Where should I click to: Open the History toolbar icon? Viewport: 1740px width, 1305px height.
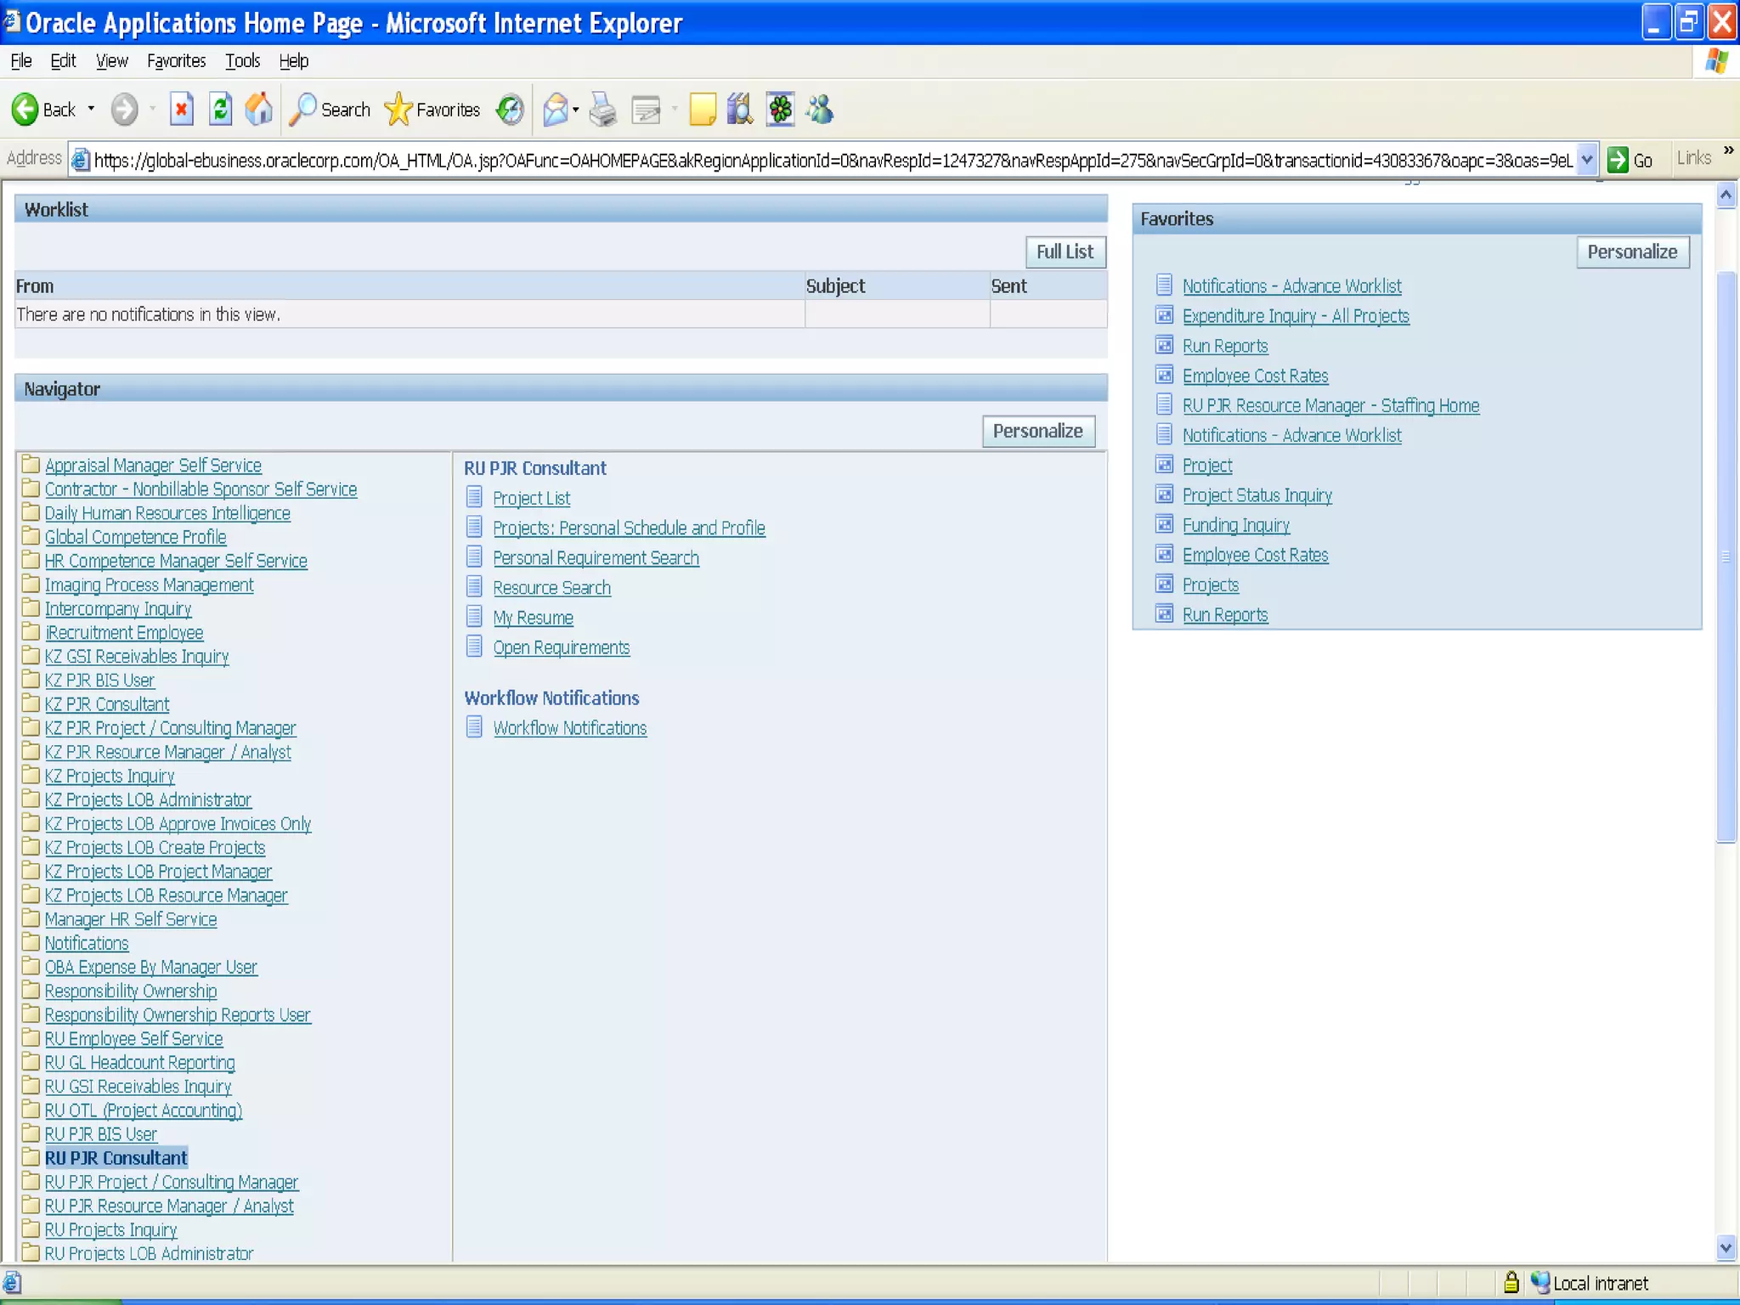(510, 110)
